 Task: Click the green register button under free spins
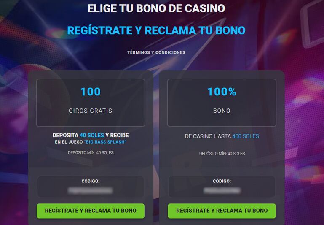tap(91, 211)
